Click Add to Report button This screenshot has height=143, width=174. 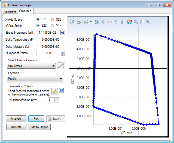[x=39, y=127]
